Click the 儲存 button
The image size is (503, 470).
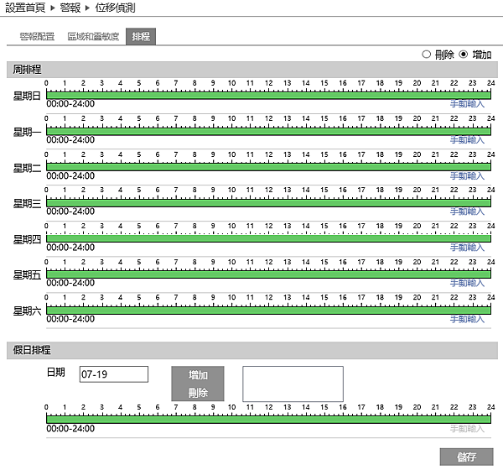(x=466, y=457)
